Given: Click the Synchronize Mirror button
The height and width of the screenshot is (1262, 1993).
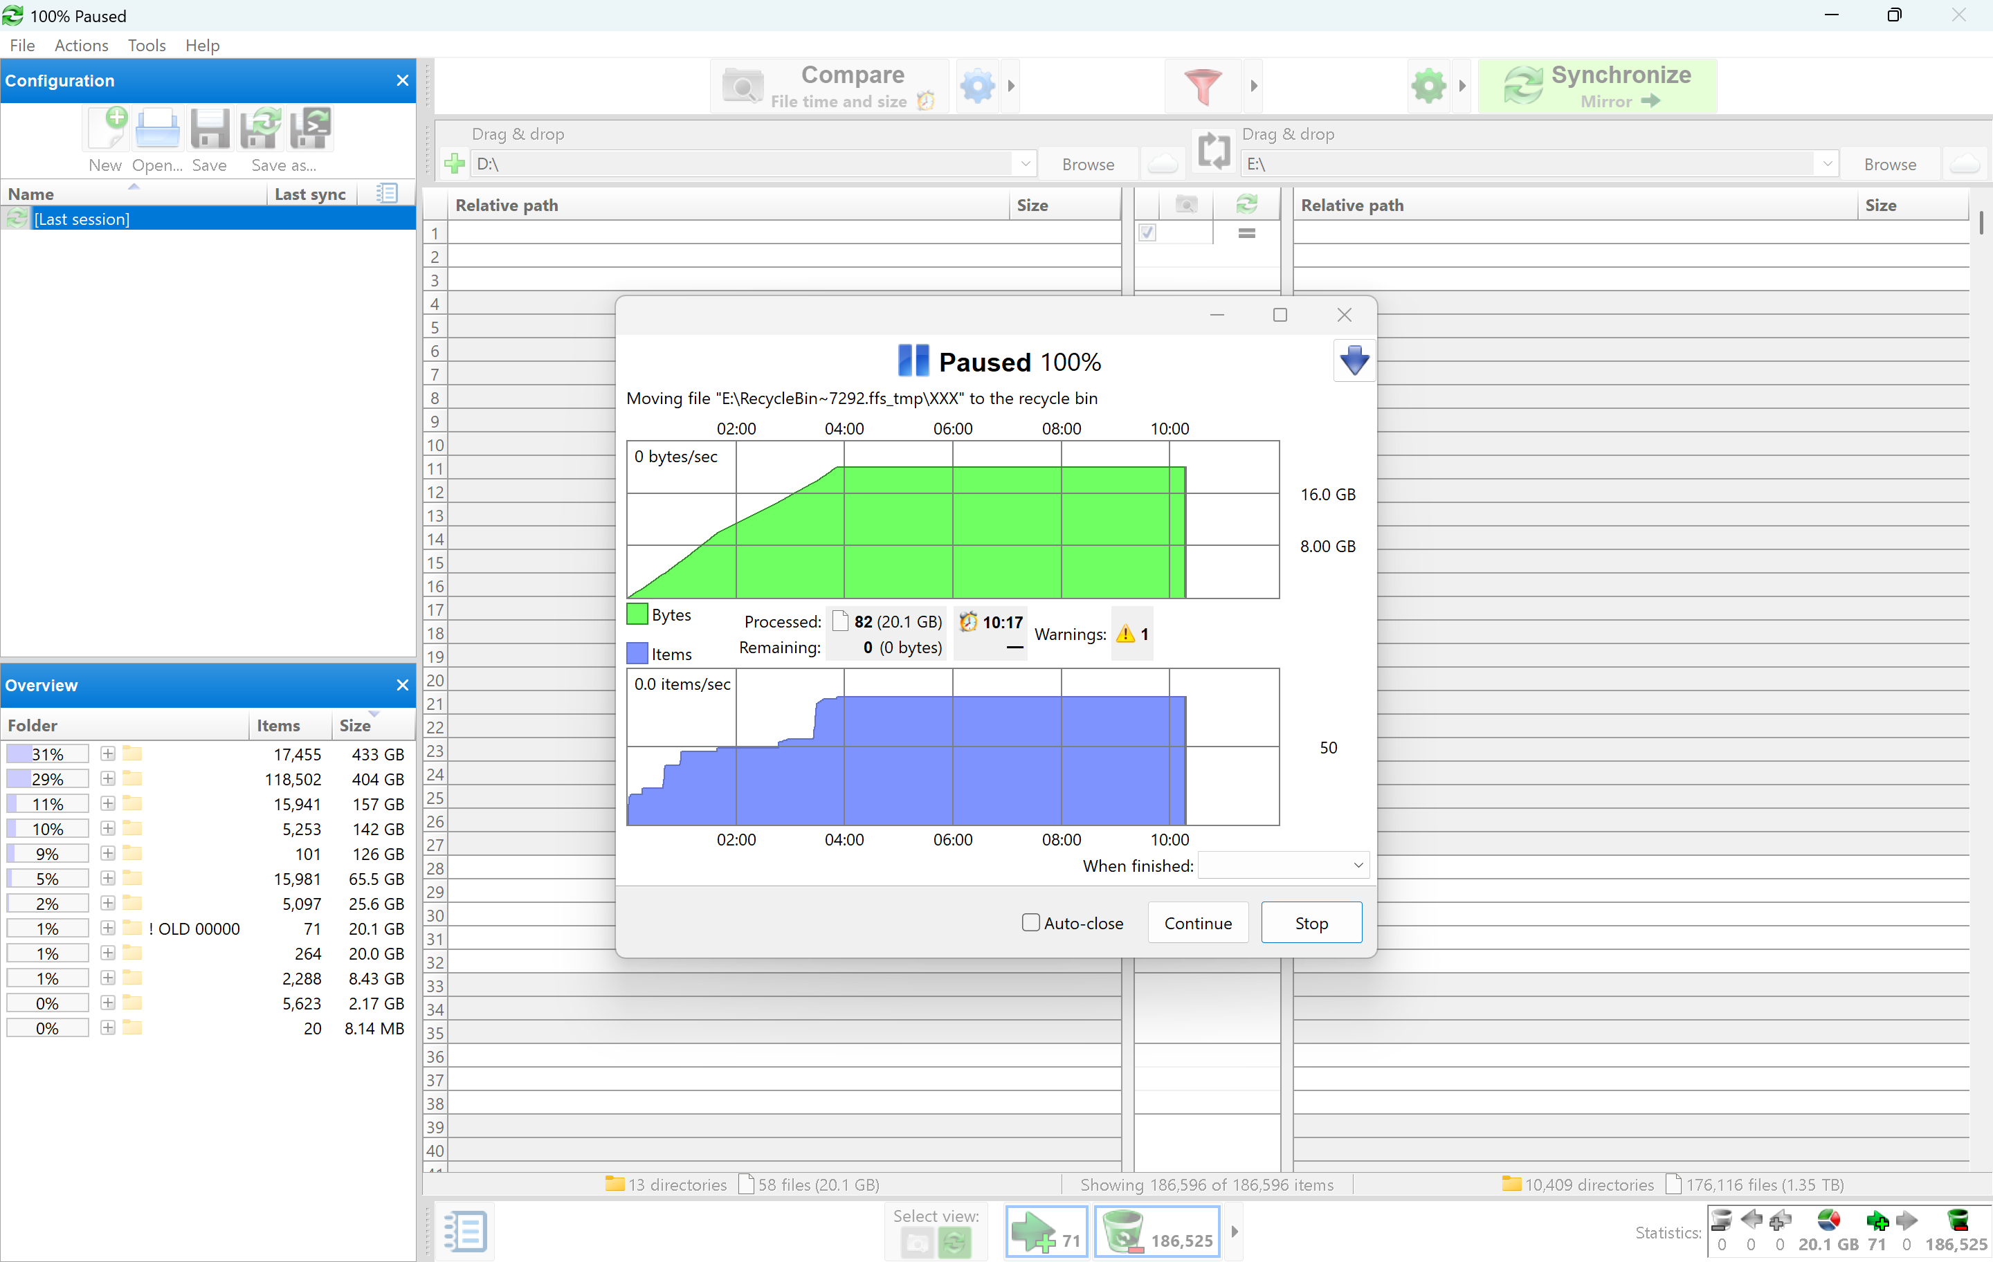Looking at the screenshot, I should pyautogui.click(x=1597, y=86).
